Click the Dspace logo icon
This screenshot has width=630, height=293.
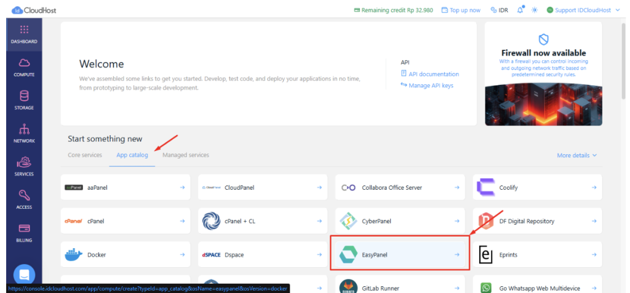tap(212, 255)
